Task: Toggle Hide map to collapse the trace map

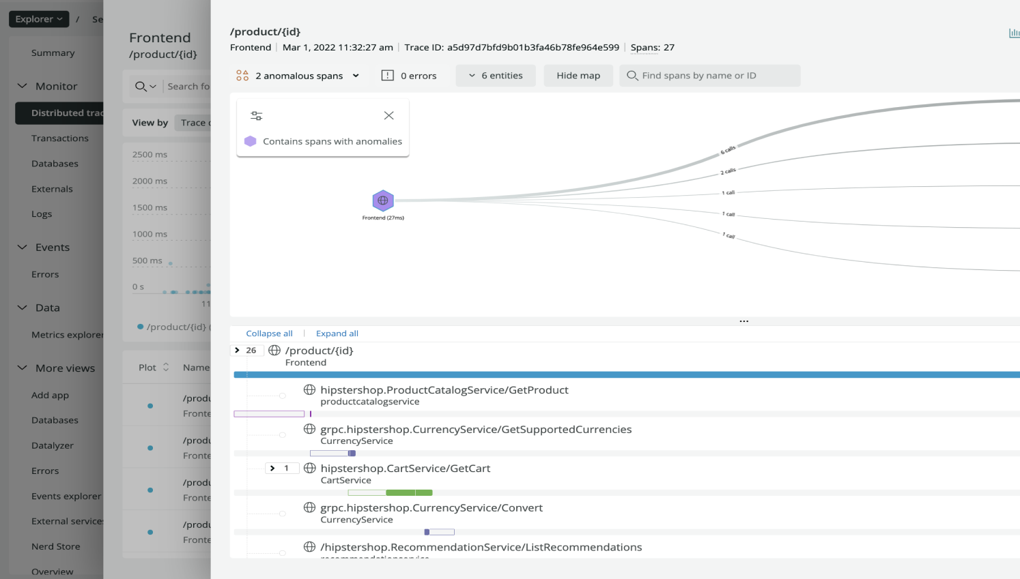Action: tap(578, 75)
